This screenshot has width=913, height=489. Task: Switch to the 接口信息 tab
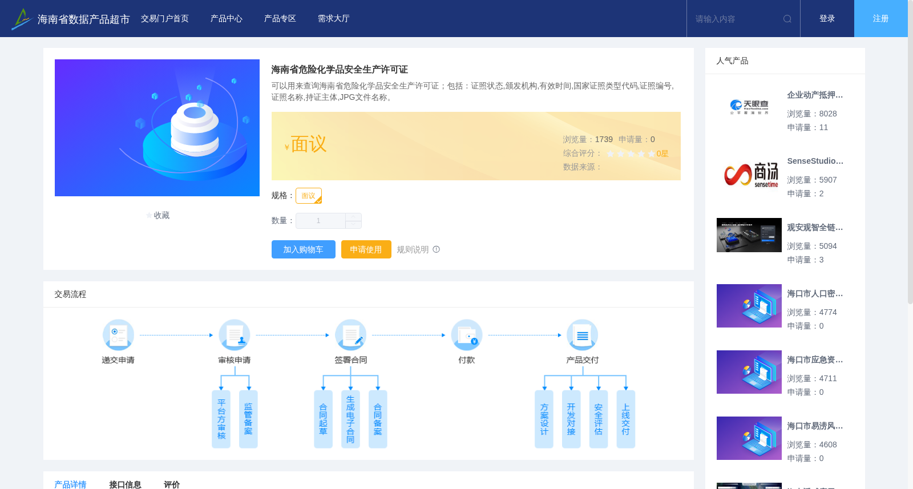point(125,484)
